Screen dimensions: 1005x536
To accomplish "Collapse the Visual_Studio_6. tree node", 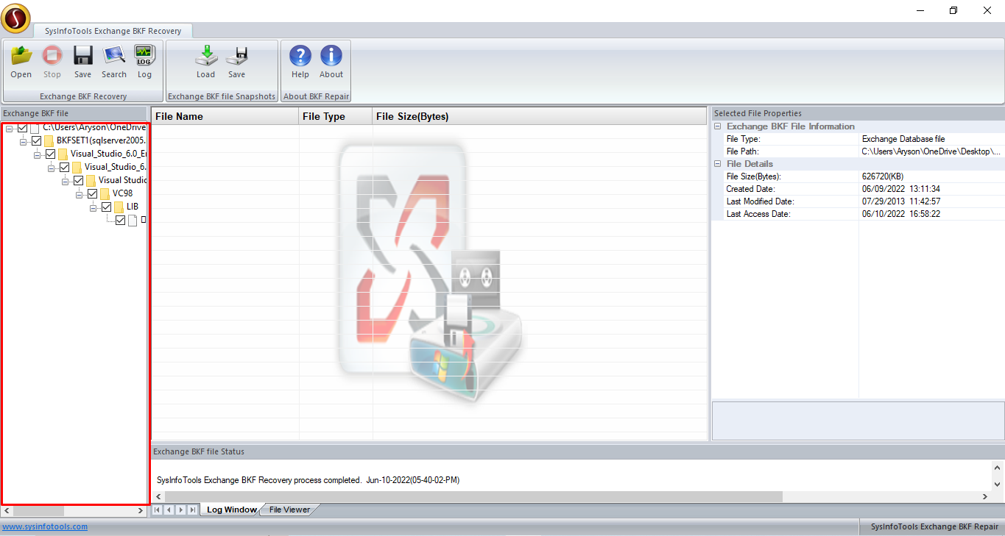I will click(x=51, y=168).
